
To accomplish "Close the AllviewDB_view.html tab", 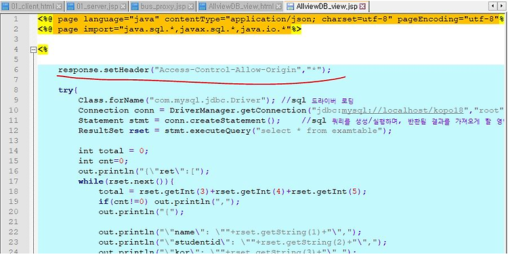I will pos(278,6).
